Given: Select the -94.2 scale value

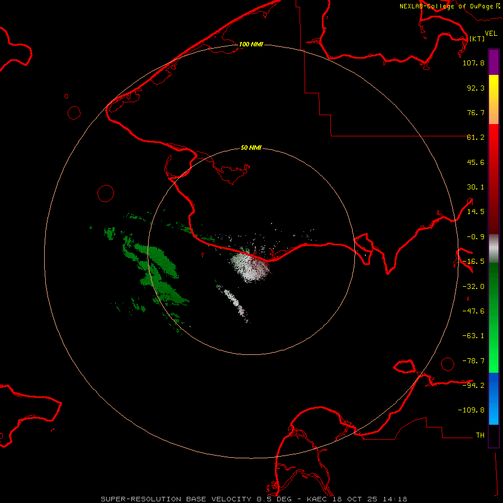Looking at the screenshot, I should tap(473, 385).
